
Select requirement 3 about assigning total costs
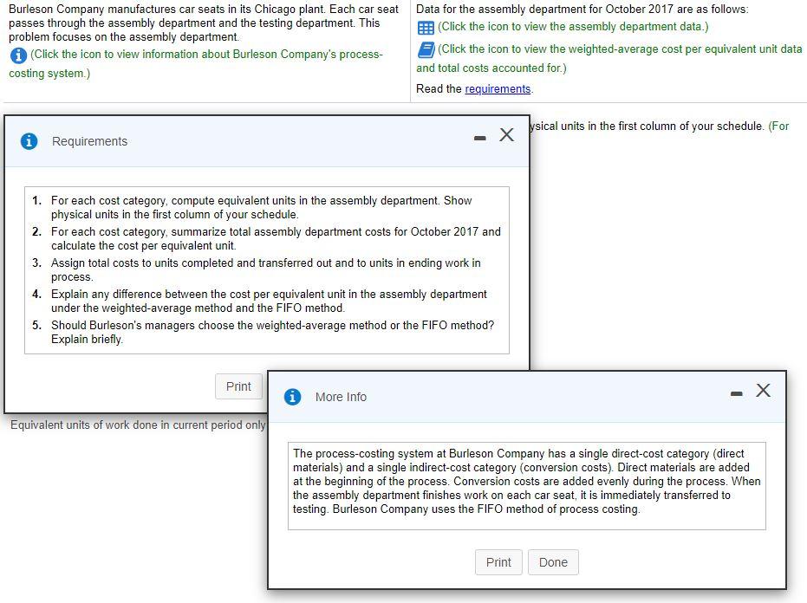coord(257,269)
